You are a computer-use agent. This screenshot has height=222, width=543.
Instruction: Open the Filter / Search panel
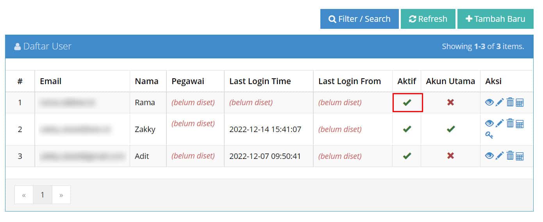(359, 19)
